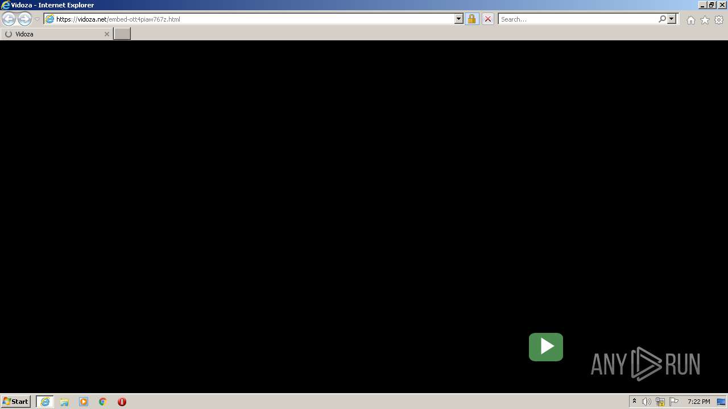This screenshot has width=728, height=409.
Task: Open the Windows Start menu
Action: 15,401
